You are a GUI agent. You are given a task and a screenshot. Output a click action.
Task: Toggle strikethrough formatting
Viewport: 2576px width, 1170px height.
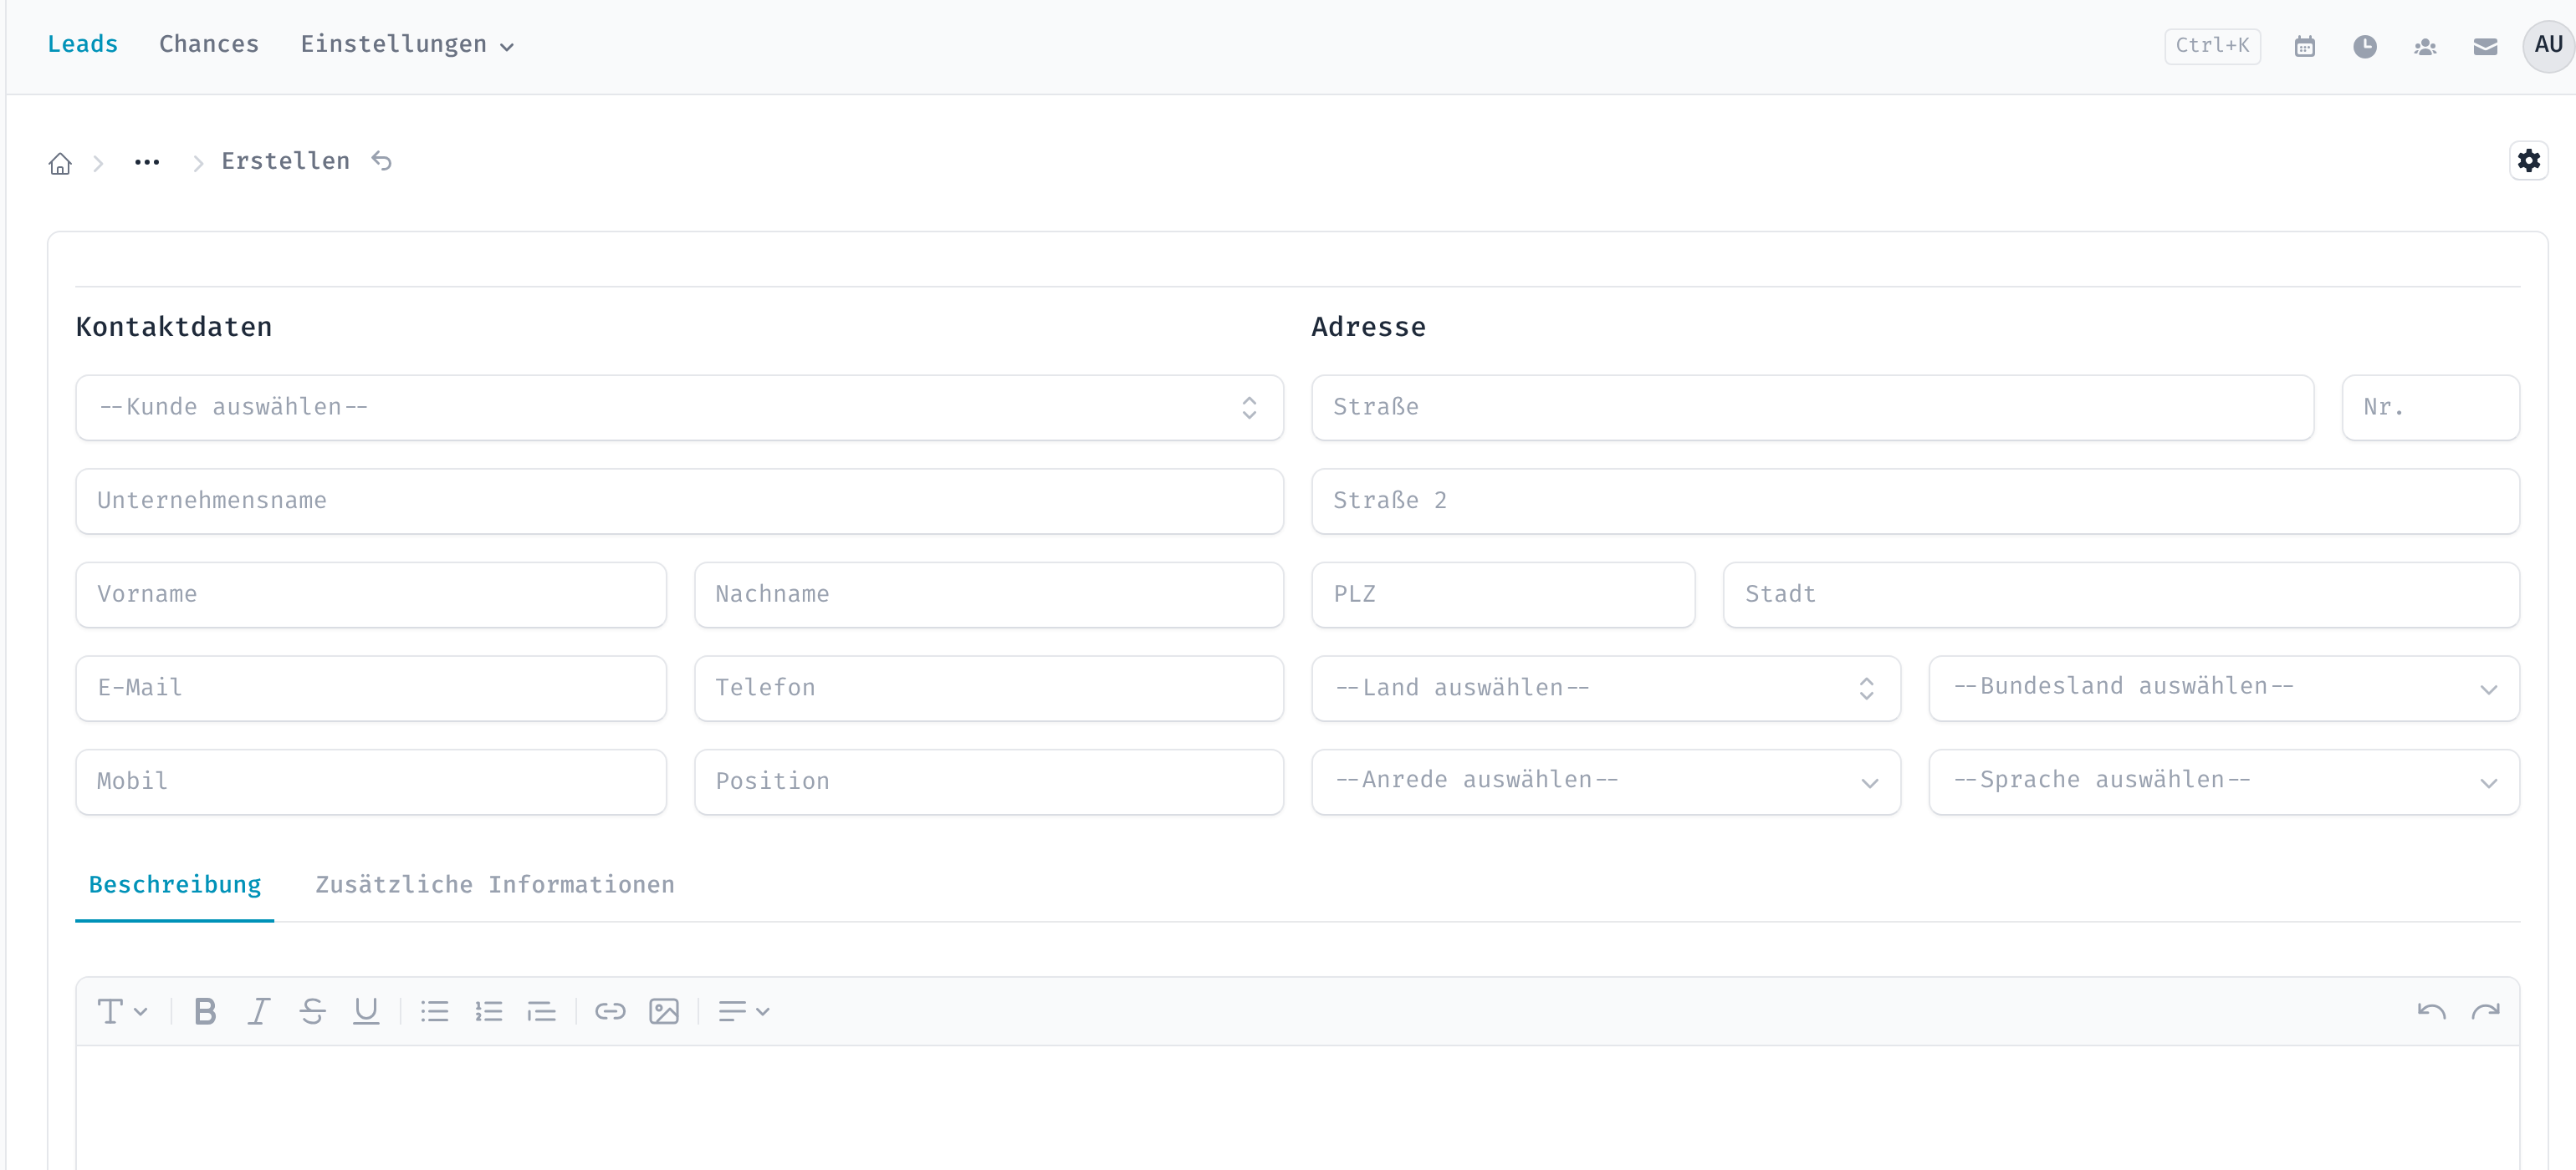click(x=312, y=1011)
